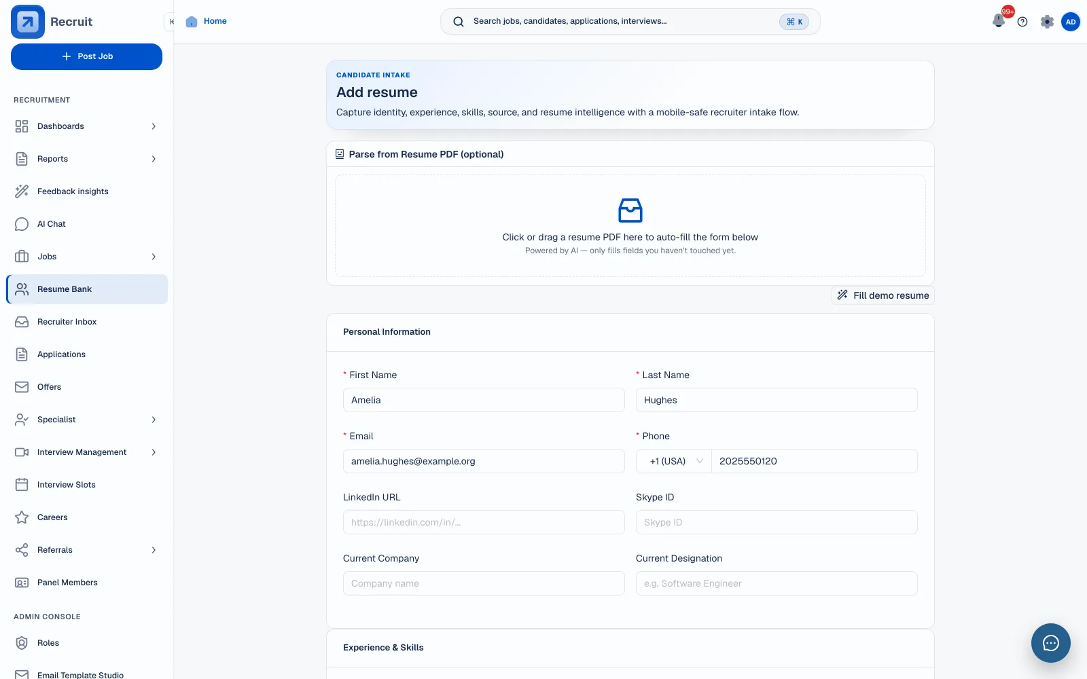Open the +1 (USA) country code dropdown
The height and width of the screenshot is (679, 1087).
pyautogui.click(x=674, y=461)
